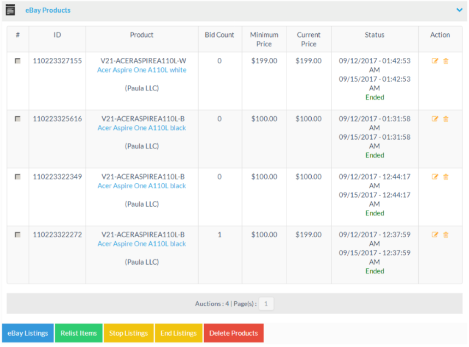Edit listing 110223322272 with pencil icon

point(435,235)
